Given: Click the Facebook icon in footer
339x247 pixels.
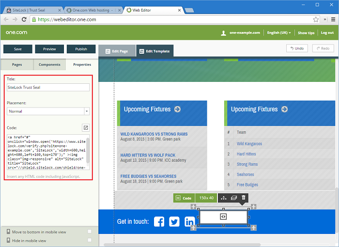Looking at the screenshot, I should coord(159,222).
